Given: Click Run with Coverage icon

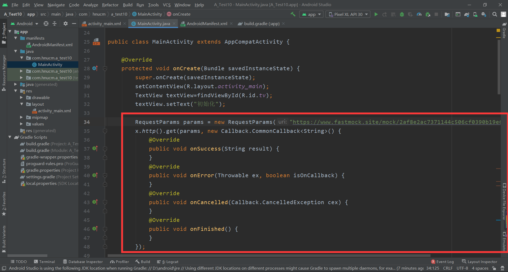Looking at the screenshot, I should (x=410, y=14).
